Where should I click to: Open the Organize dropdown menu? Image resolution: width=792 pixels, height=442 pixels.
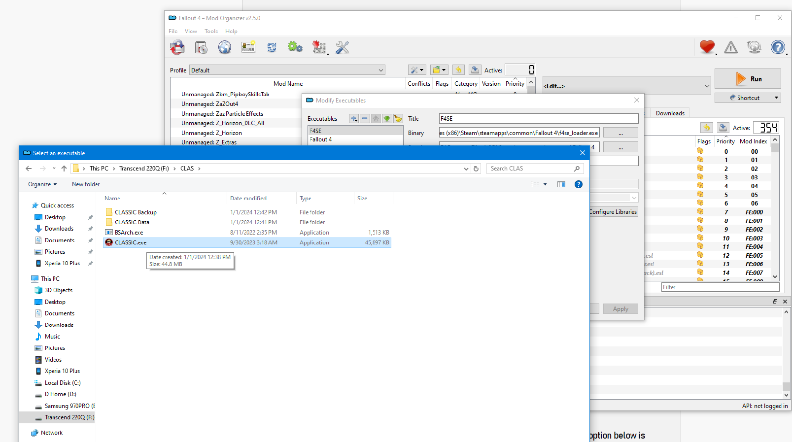(42, 184)
